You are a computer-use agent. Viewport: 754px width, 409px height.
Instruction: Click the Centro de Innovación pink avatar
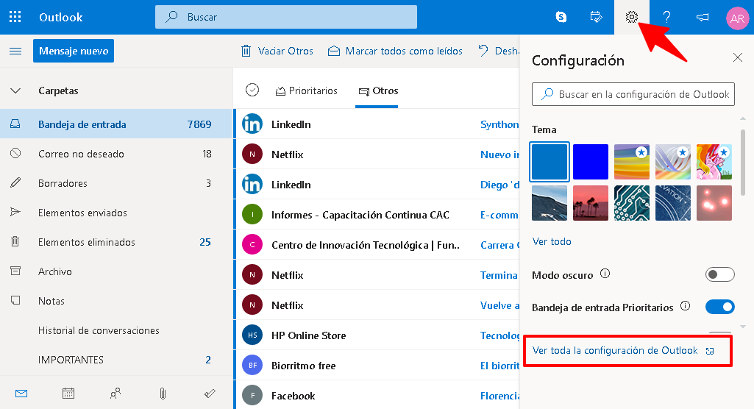click(x=252, y=245)
